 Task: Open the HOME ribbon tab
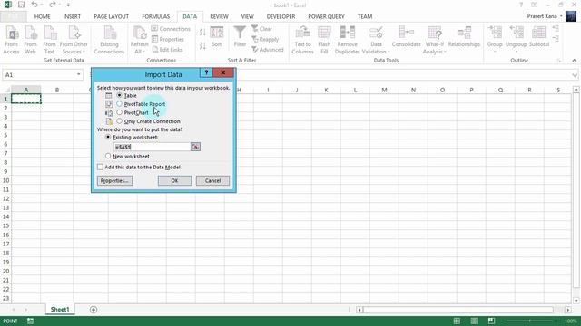coord(43,16)
